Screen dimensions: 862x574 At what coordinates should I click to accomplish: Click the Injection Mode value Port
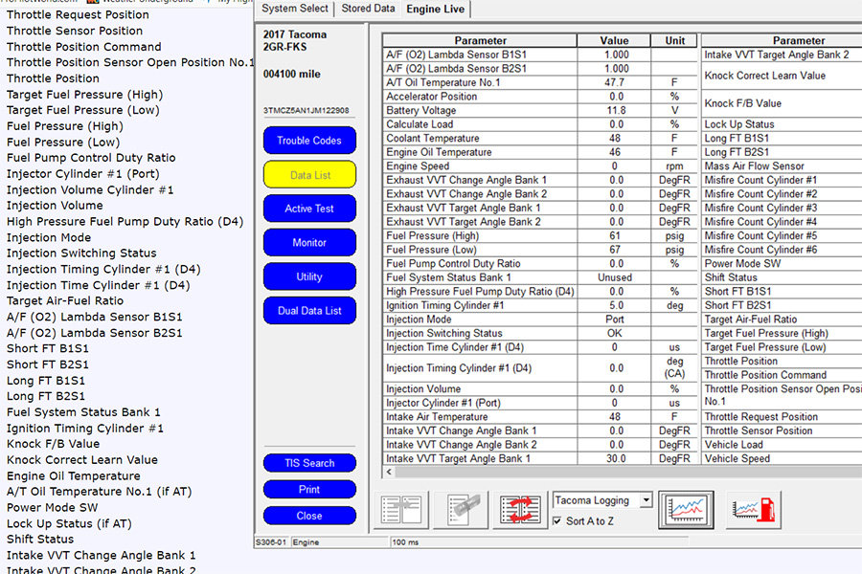(x=614, y=320)
